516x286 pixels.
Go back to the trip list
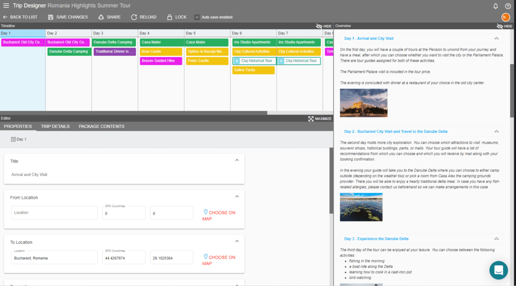point(20,17)
